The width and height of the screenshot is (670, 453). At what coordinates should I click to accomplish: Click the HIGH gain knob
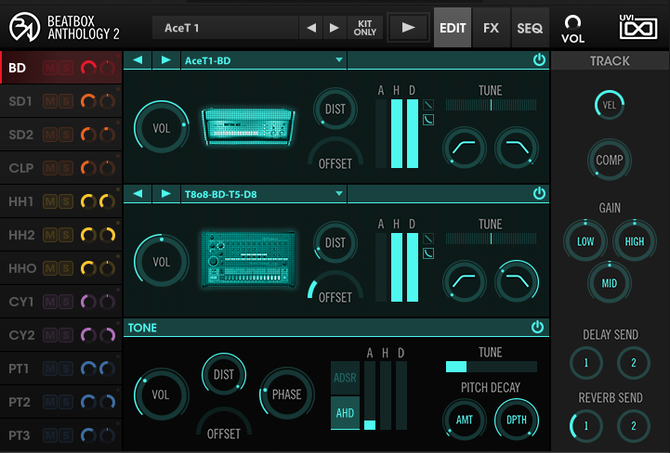pos(635,241)
